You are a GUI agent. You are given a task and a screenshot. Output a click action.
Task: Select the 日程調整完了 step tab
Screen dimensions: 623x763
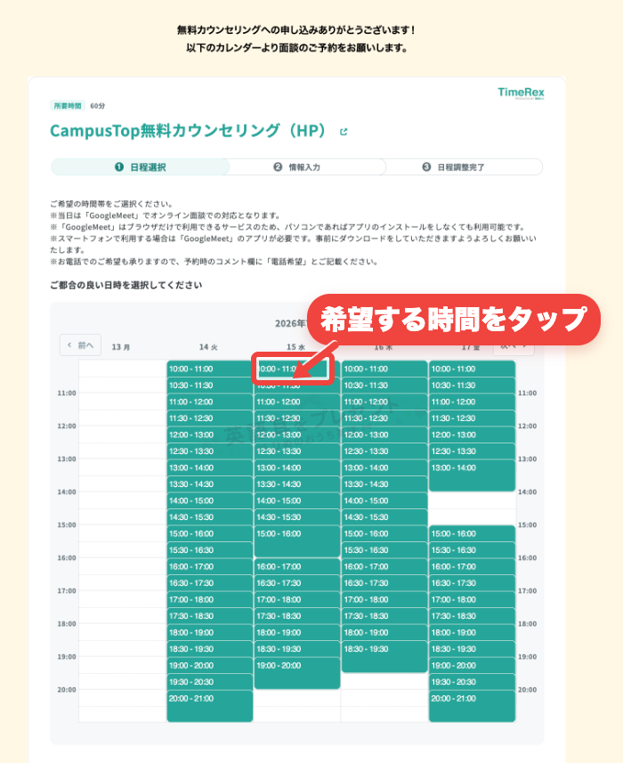tap(453, 166)
